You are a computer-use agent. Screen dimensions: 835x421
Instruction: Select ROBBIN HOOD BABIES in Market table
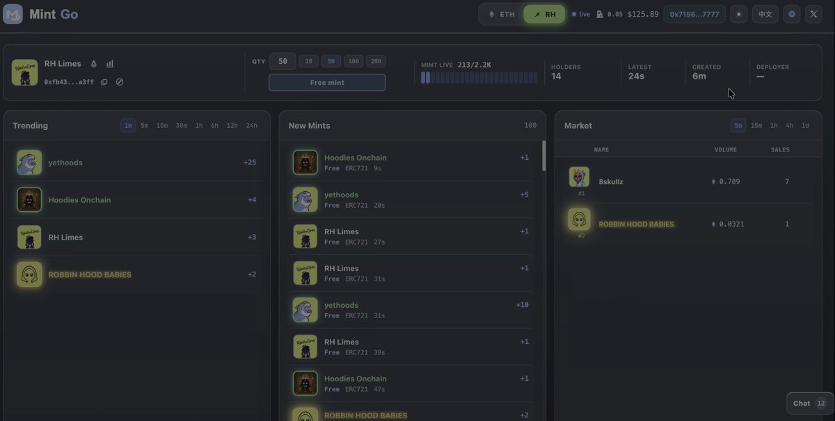click(687, 224)
